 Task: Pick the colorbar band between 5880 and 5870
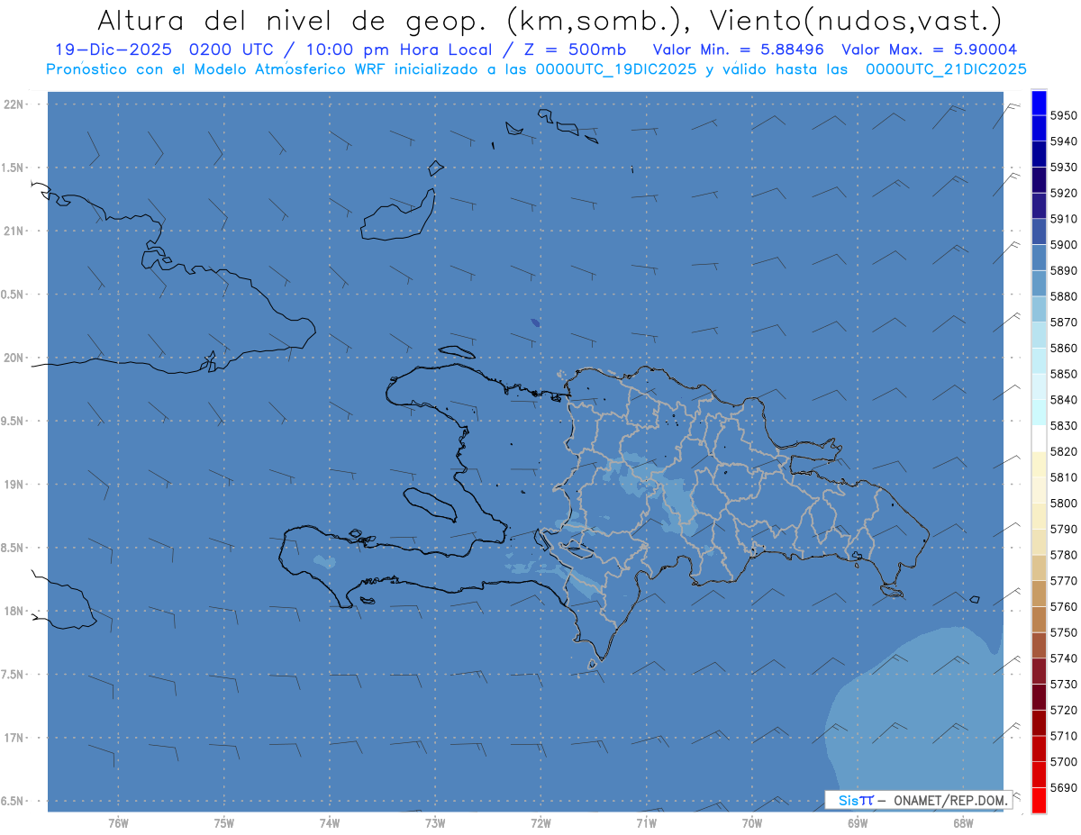pos(1039,309)
